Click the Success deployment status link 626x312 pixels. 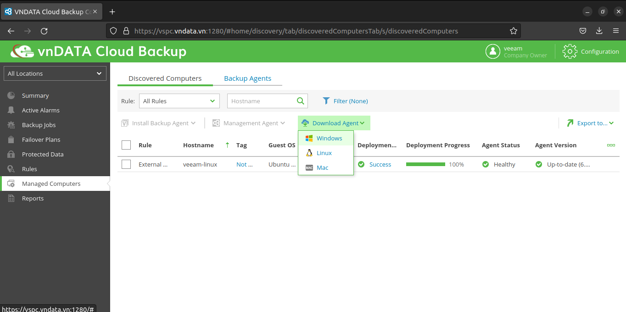(x=380, y=164)
